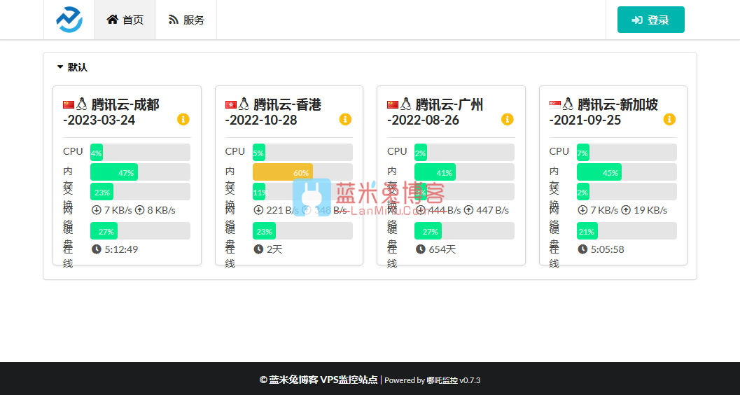Click 5:12:49 uptime text

121,249
